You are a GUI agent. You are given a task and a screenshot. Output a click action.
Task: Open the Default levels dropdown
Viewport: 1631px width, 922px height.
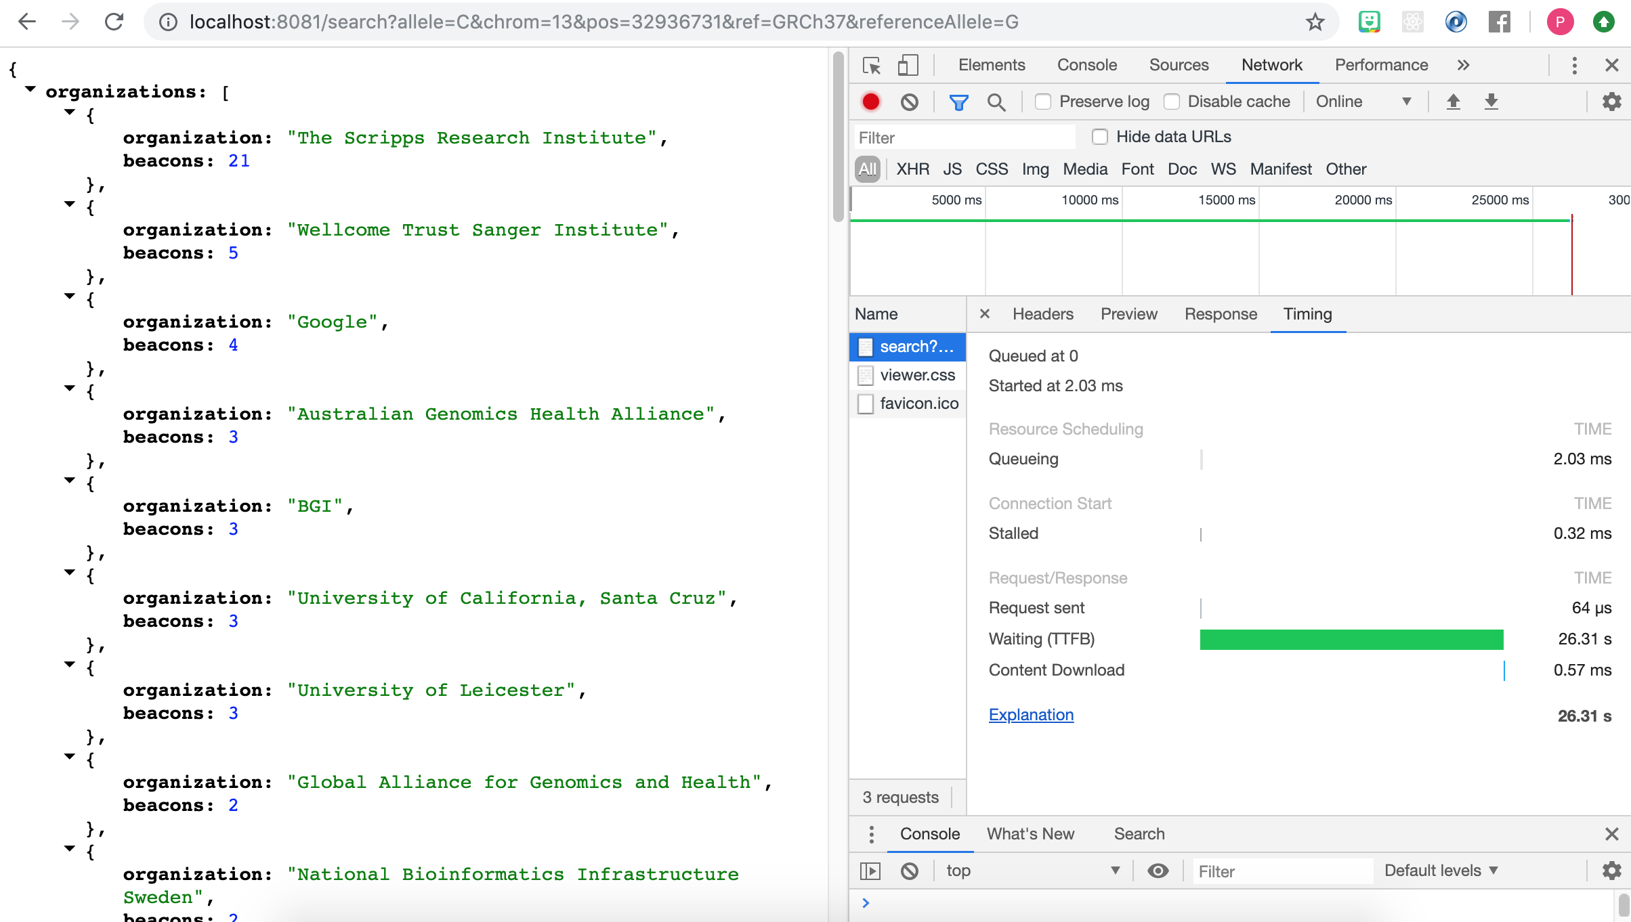click(1441, 871)
